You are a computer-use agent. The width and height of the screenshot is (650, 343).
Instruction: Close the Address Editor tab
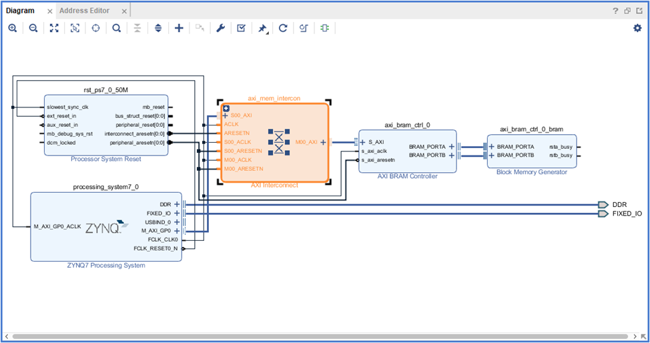click(x=125, y=11)
